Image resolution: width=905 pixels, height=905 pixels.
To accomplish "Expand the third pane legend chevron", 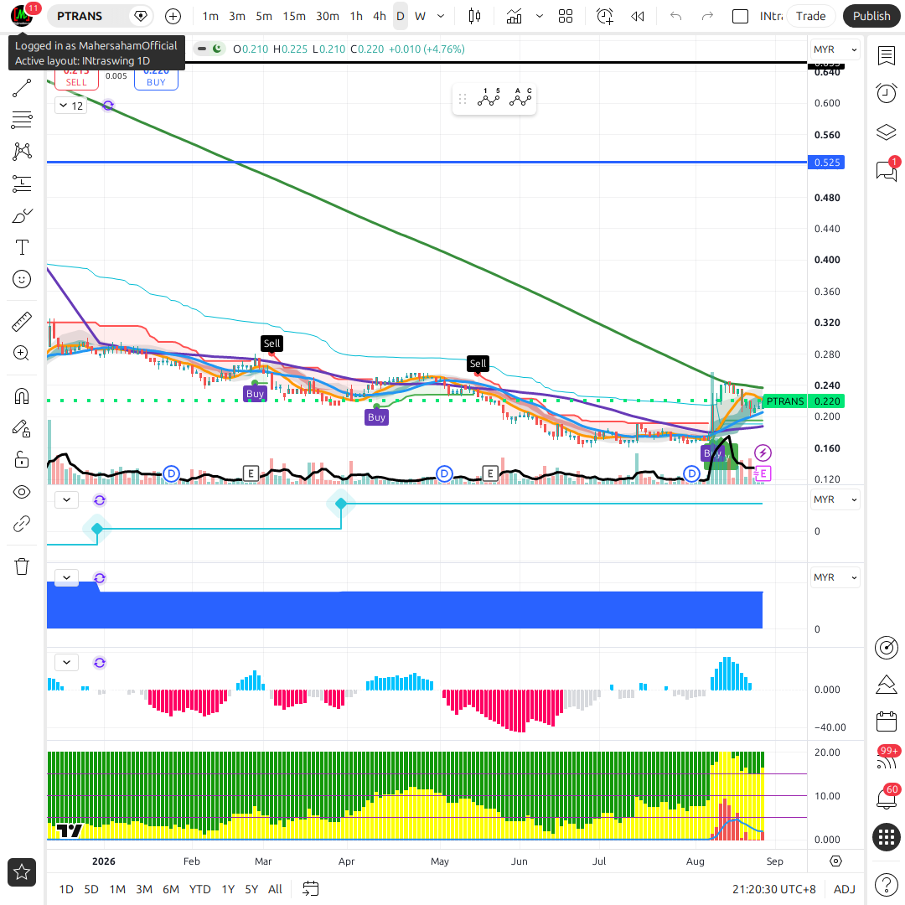I will [67, 577].
